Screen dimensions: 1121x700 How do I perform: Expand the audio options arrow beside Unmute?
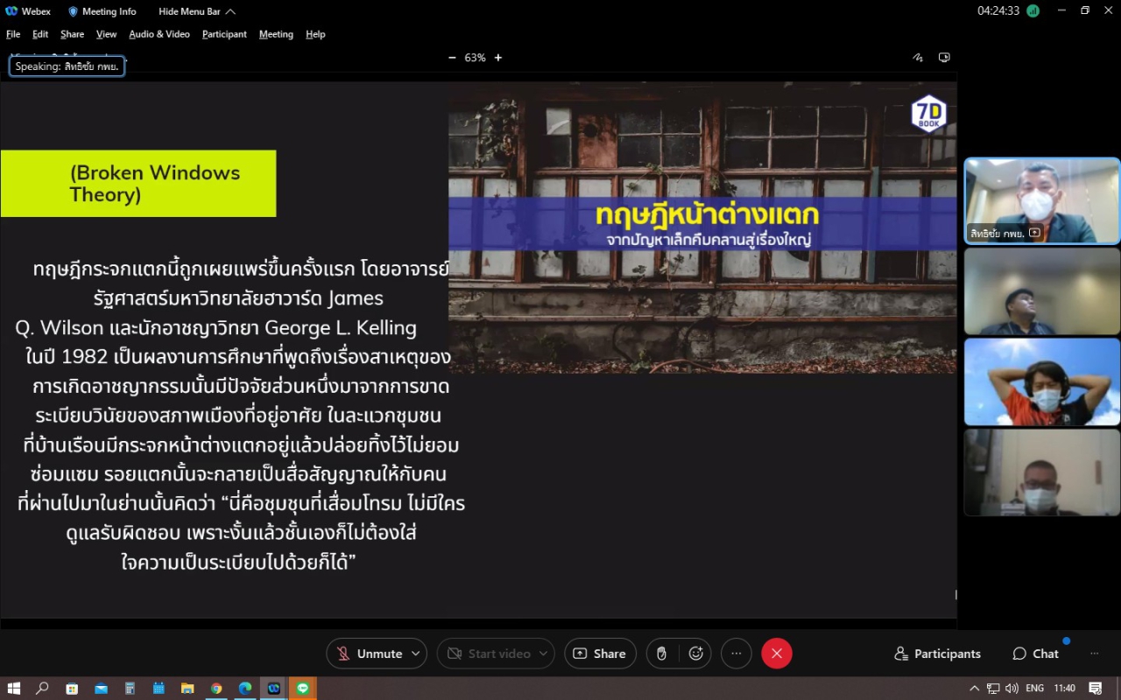(417, 654)
